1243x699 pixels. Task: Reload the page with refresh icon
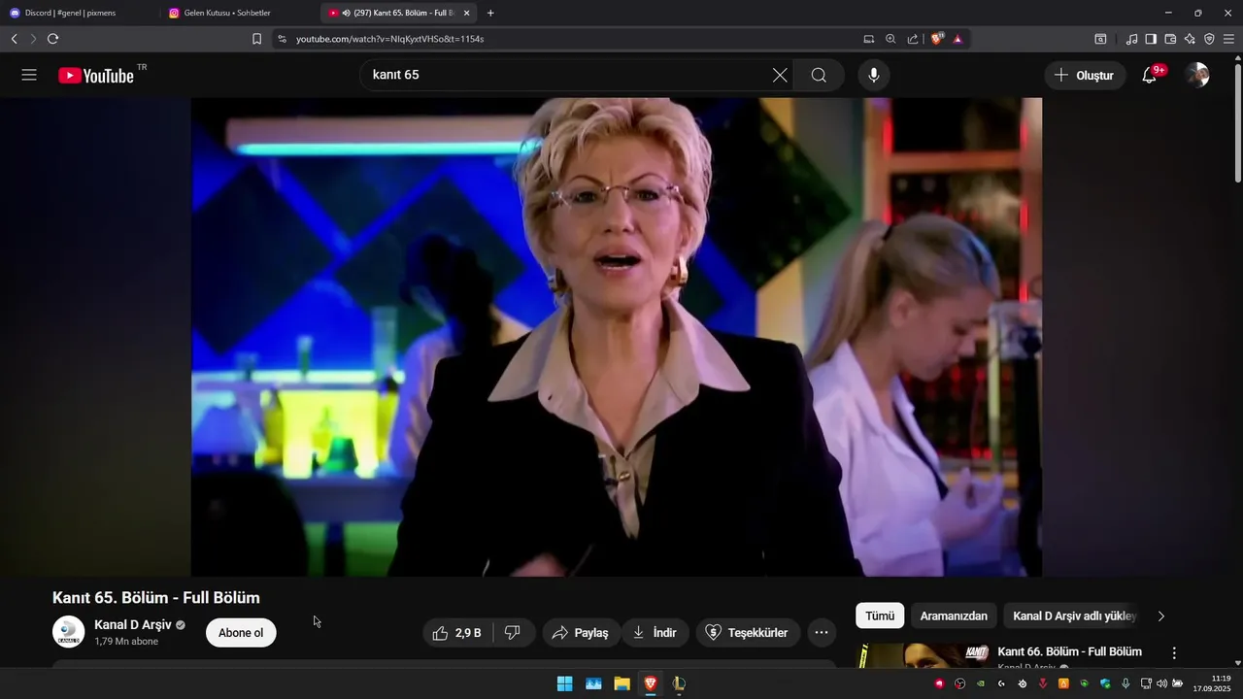[x=52, y=39]
